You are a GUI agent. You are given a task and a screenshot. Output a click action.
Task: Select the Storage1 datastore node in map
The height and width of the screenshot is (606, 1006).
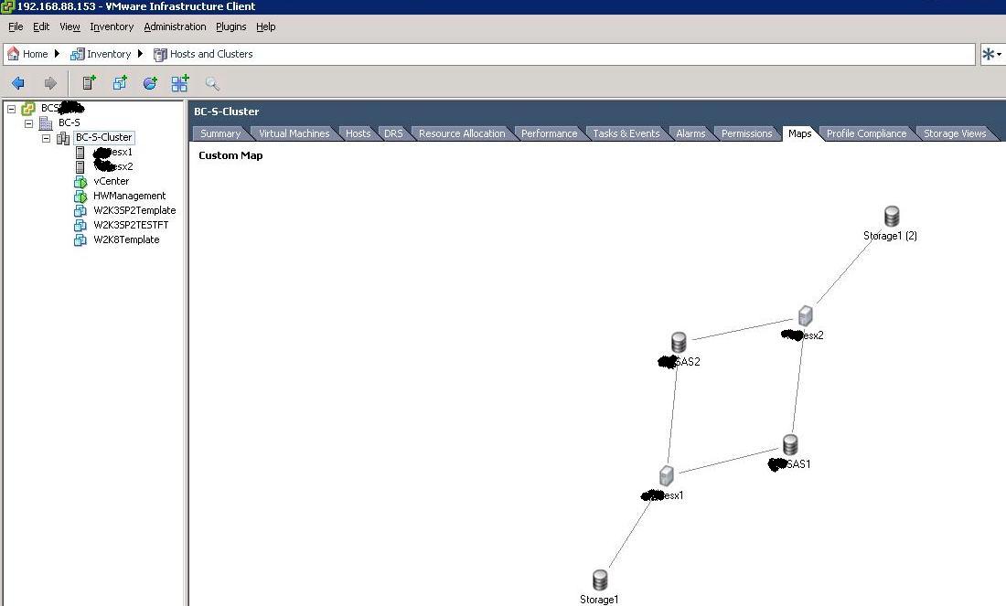[600, 580]
